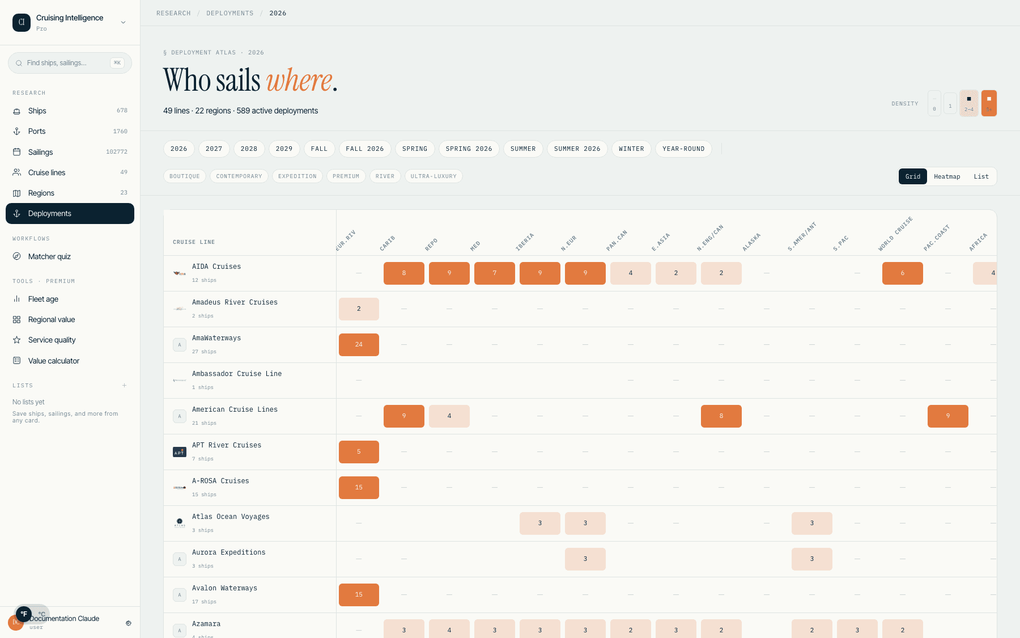Click the AmaWaterways letter avatar
Image resolution: width=1020 pixels, height=638 pixels.
[180, 345]
